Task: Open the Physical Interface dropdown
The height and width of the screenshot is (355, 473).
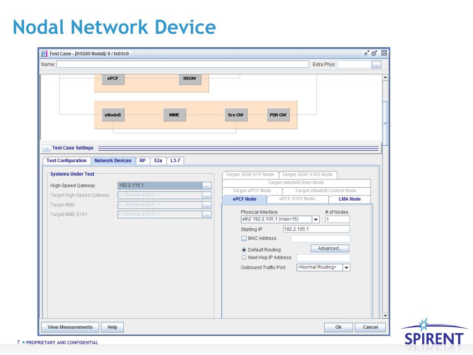Action: point(315,220)
